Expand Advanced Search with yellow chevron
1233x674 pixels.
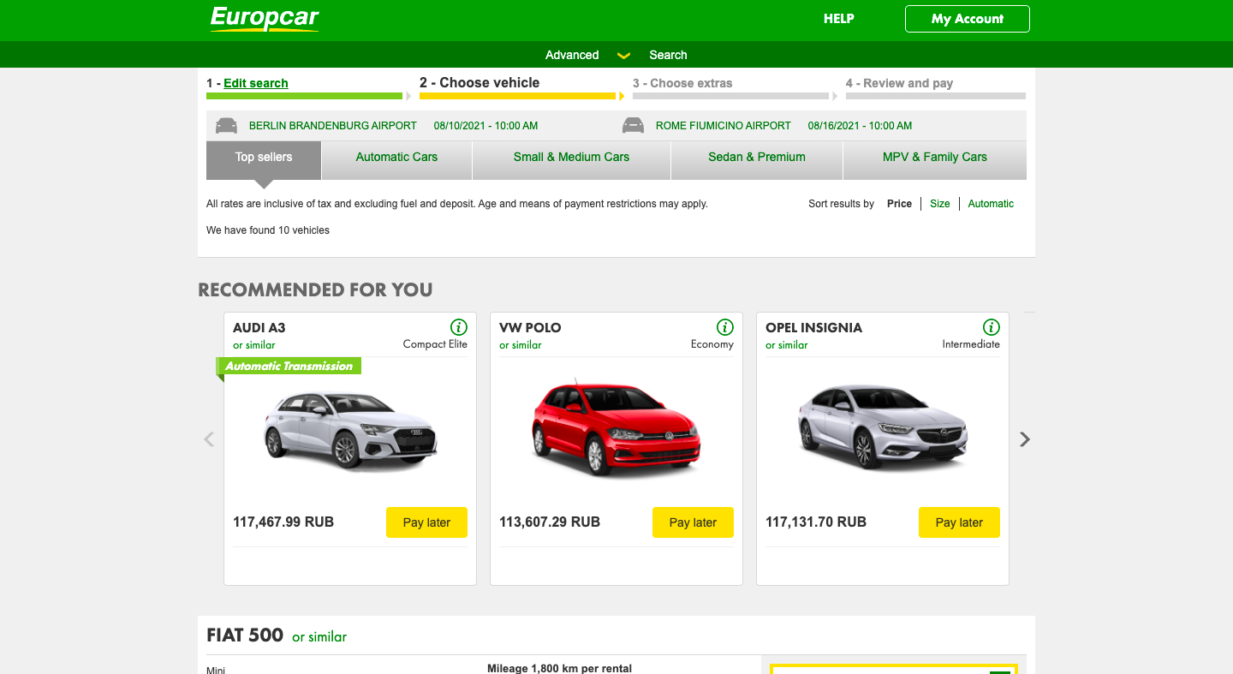pyautogui.click(x=624, y=56)
